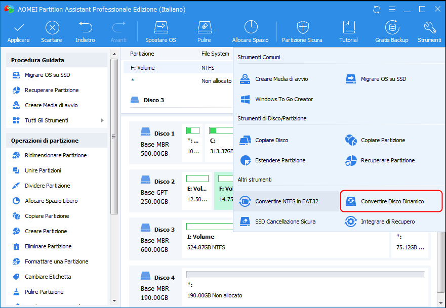The width and height of the screenshot is (446, 308).
Task: Choose Recuperare Partizione in tools panel
Action: point(380,160)
